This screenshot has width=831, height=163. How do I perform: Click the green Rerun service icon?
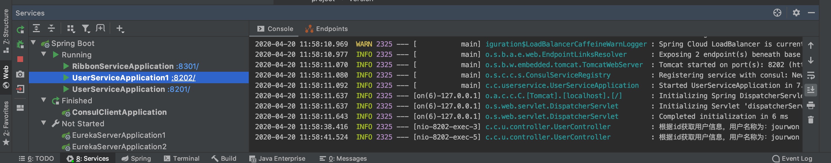coord(20,30)
